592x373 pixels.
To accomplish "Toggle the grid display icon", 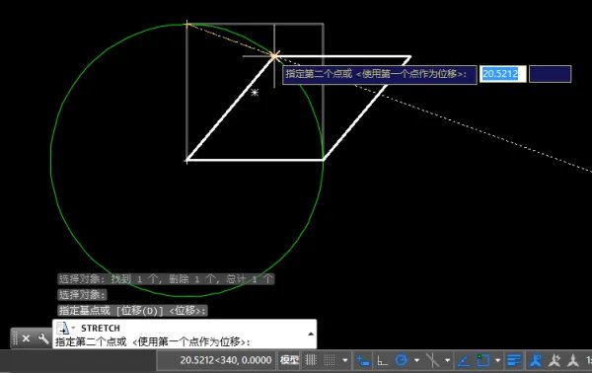I will 311,360.
